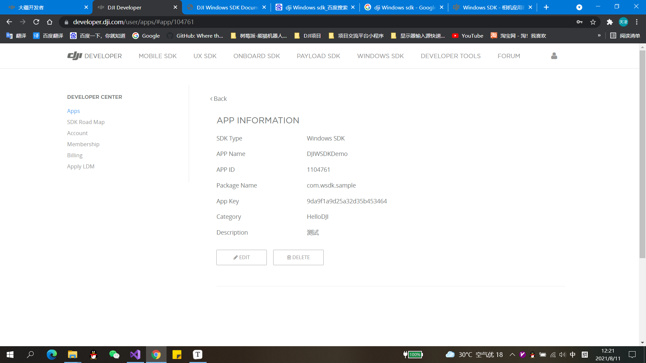Click the volume speaker icon in the tray
Screen dimensions: 646x363
click(x=562, y=355)
